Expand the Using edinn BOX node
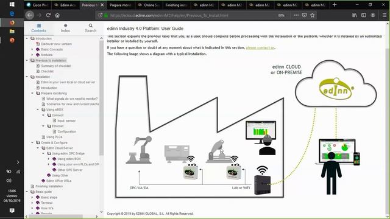The width and height of the screenshot is (390, 219). click(49, 159)
